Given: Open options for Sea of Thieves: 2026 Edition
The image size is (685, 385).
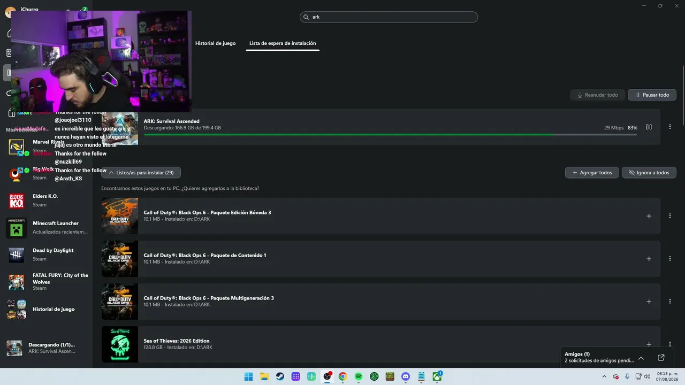Looking at the screenshot, I should pyautogui.click(x=670, y=344).
